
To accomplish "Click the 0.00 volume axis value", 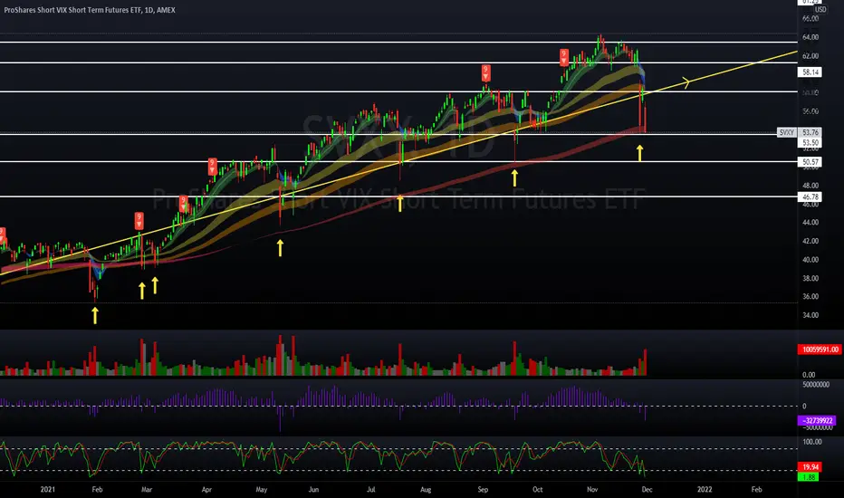I will pyautogui.click(x=809, y=375).
